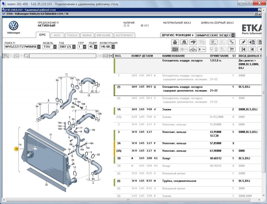Select the 'В' availability radio button

[x=125, y=26]
